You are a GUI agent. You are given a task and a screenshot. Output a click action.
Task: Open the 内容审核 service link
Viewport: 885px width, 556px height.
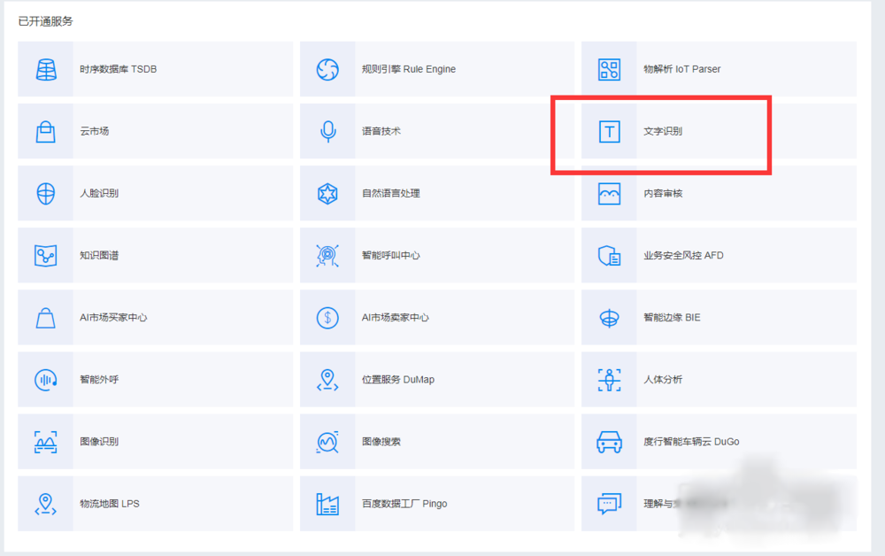click(x=663, y=193)
